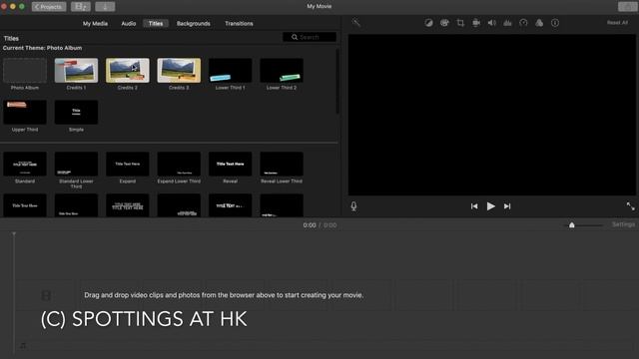Screen dimensions: 639x359
Task: Select the Standard Lower Third title
Action: [x=76, y=164]
